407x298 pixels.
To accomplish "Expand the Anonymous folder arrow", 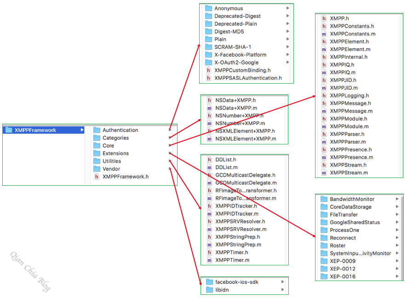I will pyautogui.click(x=287, y=8).
